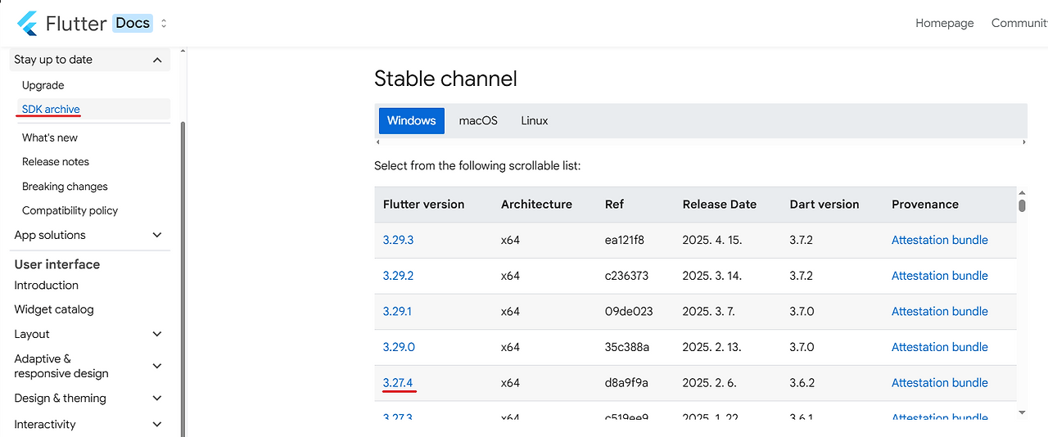Open the User interface Introduction page
The width and height of the screenshot is (1048, 437).
click(x=47, y=286)
